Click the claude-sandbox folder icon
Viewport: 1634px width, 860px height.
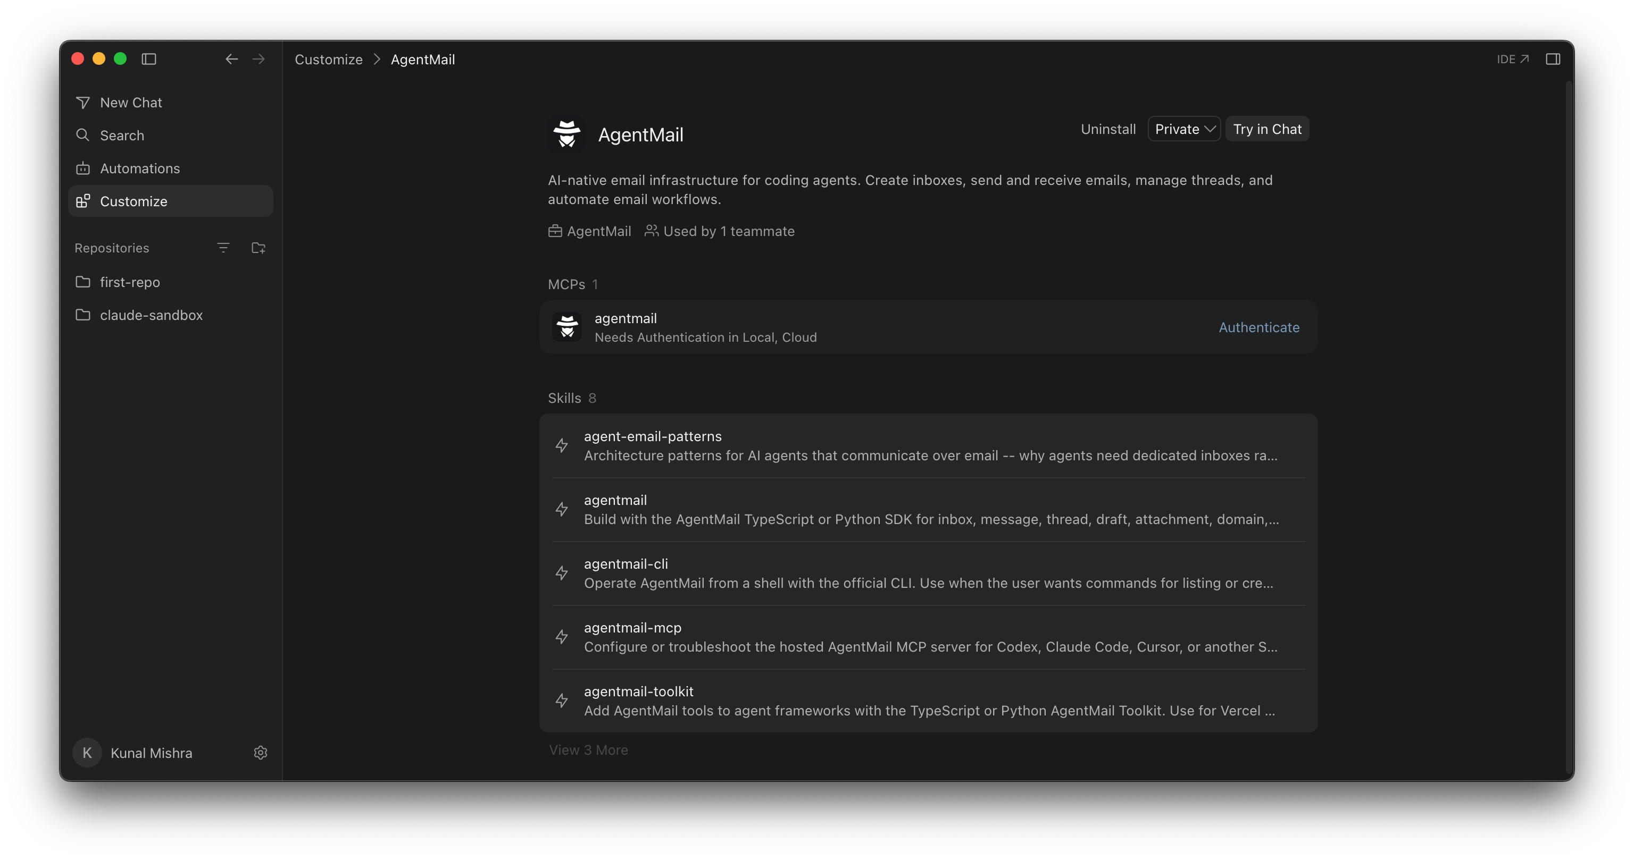[83, 314]
